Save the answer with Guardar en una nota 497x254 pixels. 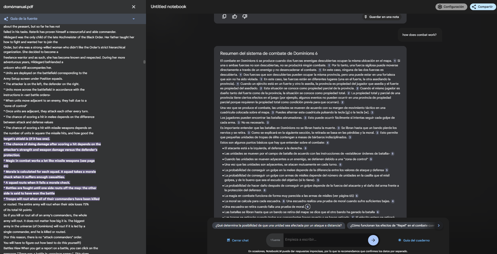point(381,17)
